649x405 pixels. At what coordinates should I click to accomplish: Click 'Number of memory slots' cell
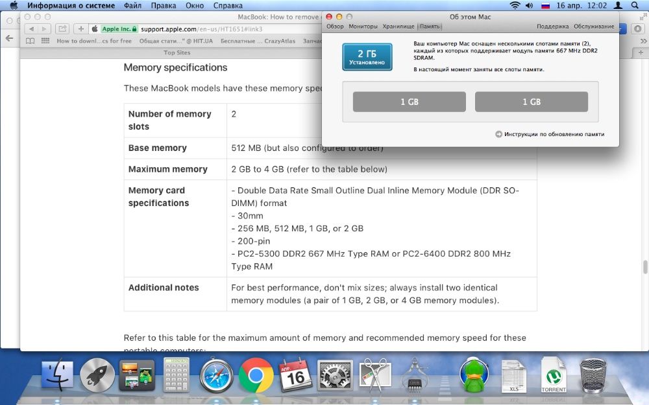175,121
